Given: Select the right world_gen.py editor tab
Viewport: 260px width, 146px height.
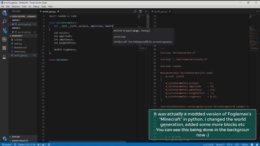Looking at the screenshot, I should coord(161,11).
